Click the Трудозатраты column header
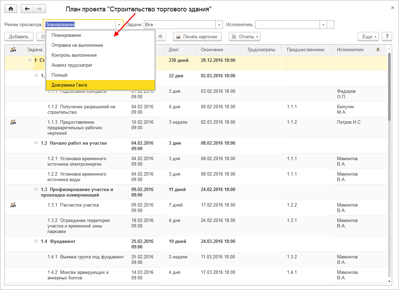The height and width of the screenshot is (290, 399). 261,49
